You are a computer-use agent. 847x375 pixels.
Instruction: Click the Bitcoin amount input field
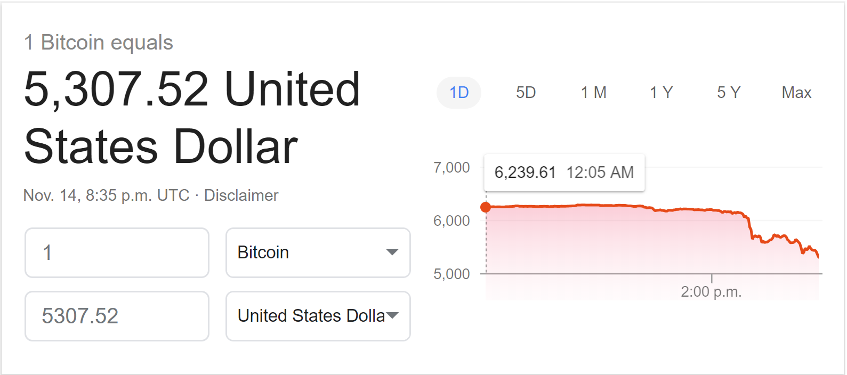(117, 252)
